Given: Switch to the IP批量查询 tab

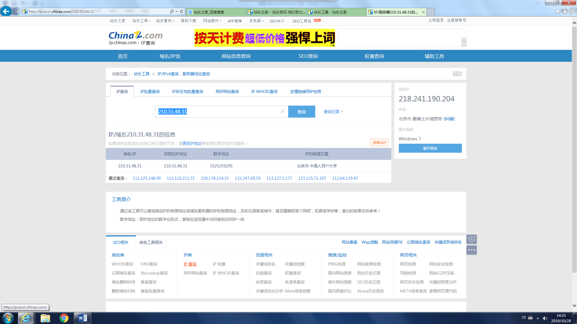Looking at the screenshot, I should [150, 91].
